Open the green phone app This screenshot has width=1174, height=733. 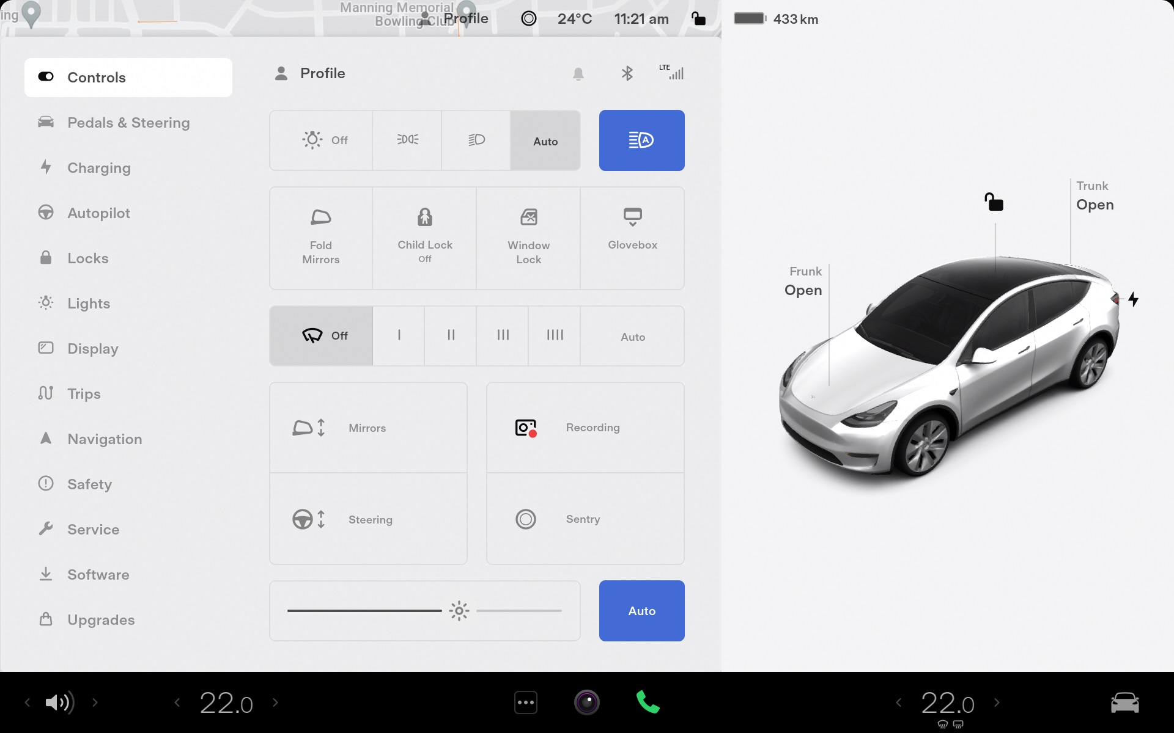tap(648, 702)
